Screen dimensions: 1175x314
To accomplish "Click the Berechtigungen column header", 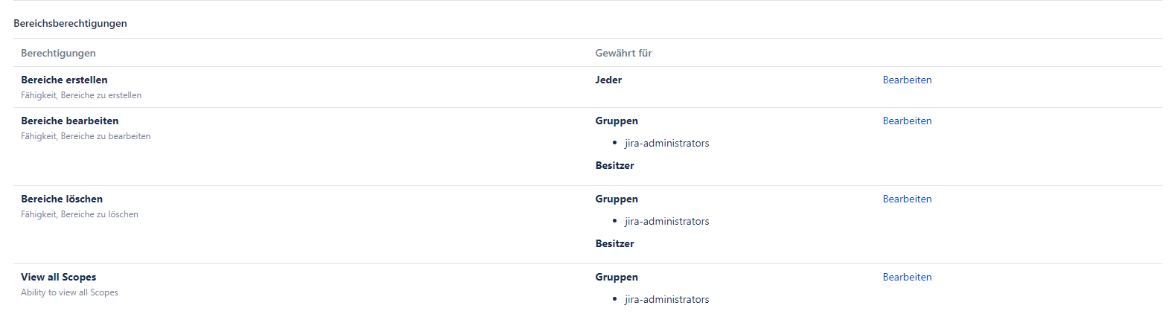I will (58, 53).
